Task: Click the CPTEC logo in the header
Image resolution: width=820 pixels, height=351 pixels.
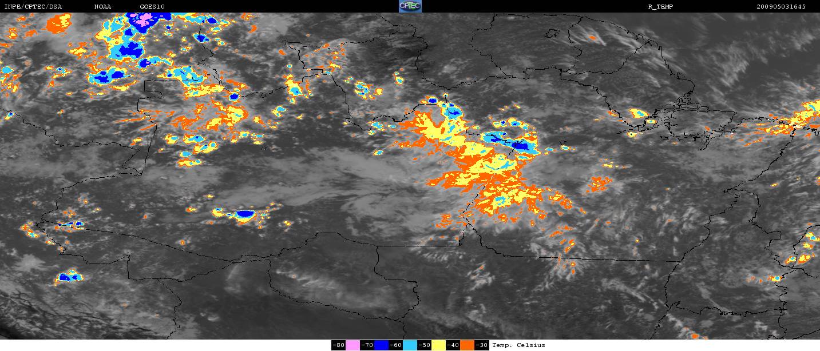Action: point(410,6)
